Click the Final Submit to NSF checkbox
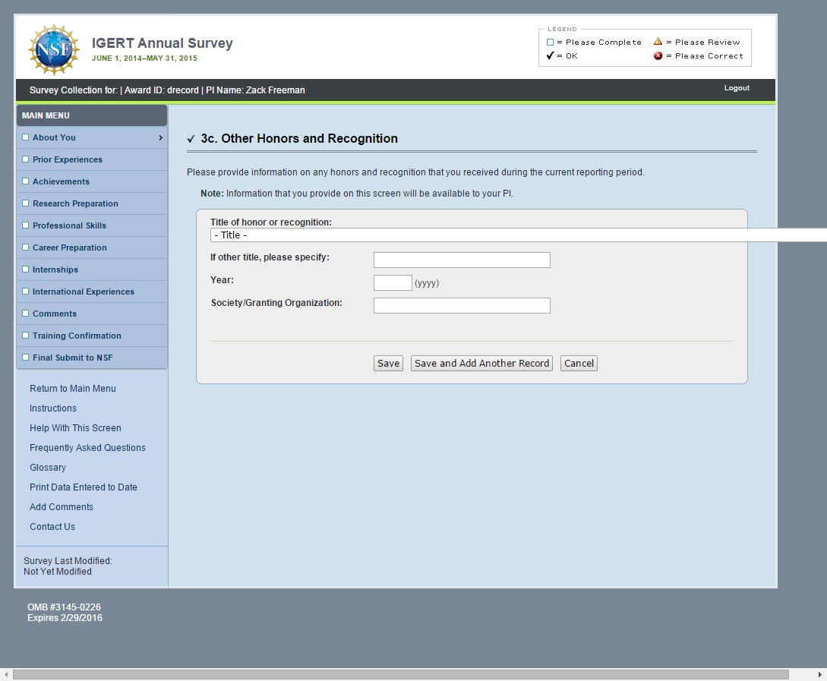The width and height of the screenshot is (827, 681). pos(26,358)
